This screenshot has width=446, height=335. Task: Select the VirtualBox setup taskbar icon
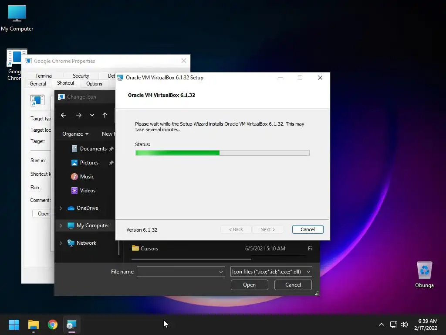71,325
